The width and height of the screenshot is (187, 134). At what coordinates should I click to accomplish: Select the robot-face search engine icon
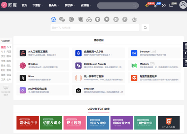point(134,19)
